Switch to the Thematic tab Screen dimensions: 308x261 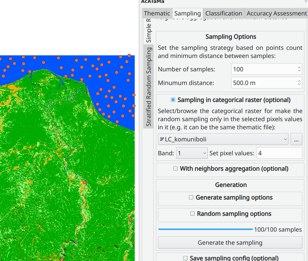click(x=157, y=13)
